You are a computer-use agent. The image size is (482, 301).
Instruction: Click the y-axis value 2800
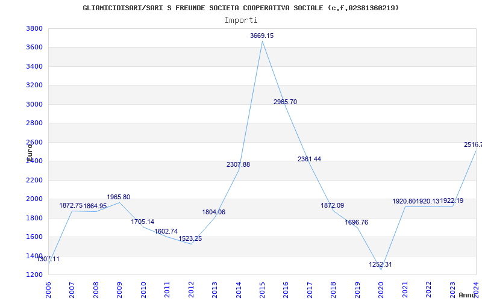pyautogui.click(x=34, y=123)
